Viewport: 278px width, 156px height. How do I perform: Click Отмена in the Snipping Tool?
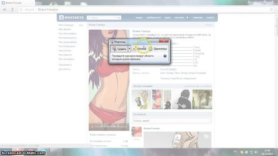139,49
